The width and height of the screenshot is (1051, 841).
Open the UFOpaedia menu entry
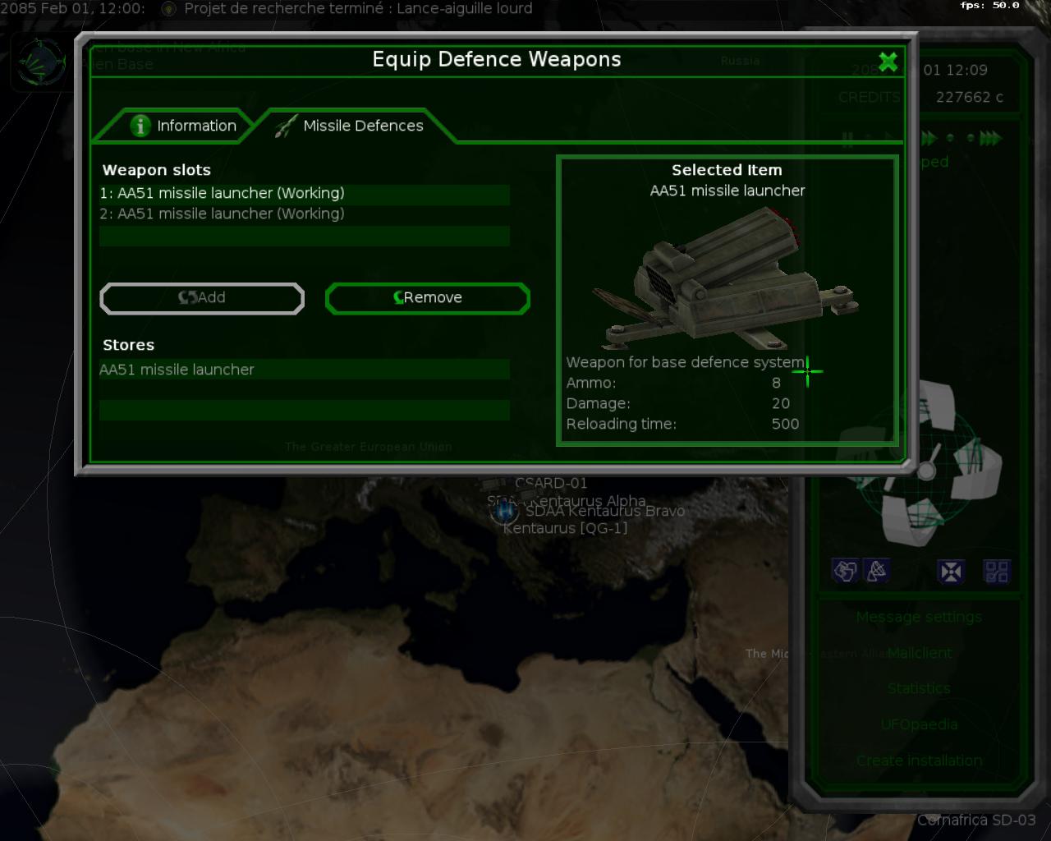coord(919,724)
